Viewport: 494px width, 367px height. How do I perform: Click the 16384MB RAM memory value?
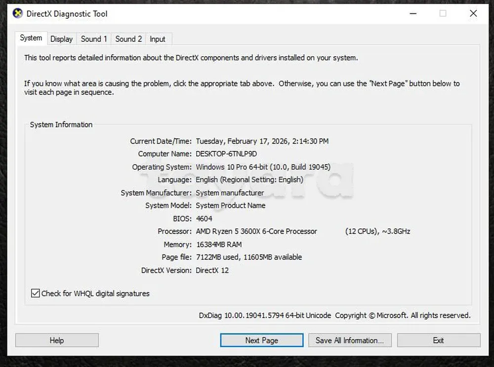click(x=219, y=244)
